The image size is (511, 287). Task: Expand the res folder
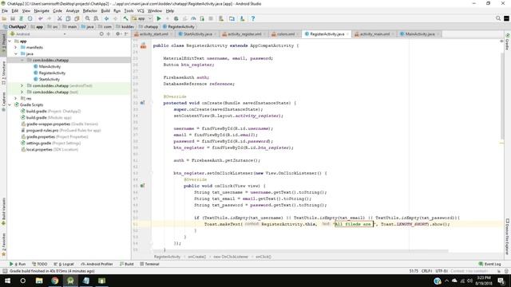pos(16,98)
